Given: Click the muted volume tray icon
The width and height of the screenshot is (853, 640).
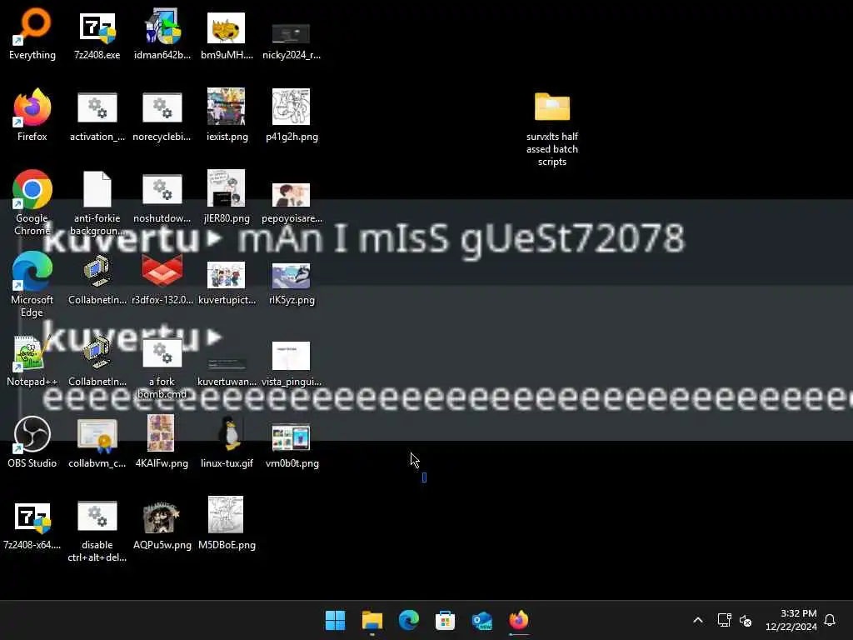Looking at the screenshot, I should point(746,620).
